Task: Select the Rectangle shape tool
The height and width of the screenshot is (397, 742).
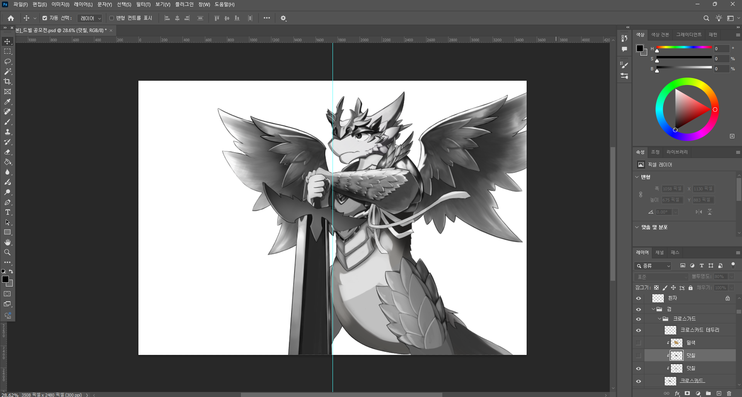Action: pos(7,232)
